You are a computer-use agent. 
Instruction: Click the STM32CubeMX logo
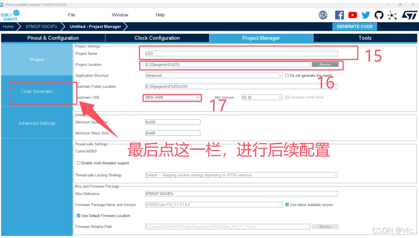(x=10, y=15)
